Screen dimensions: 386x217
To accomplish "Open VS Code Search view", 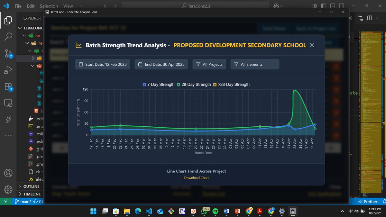I will [8, 37].
